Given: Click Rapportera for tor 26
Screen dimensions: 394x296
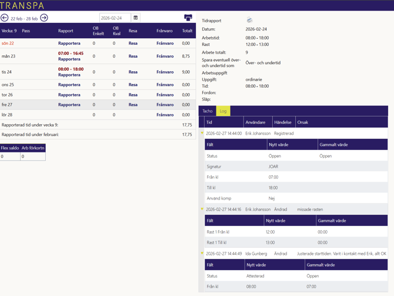Looking at the screenshot, I should (69, 95).
